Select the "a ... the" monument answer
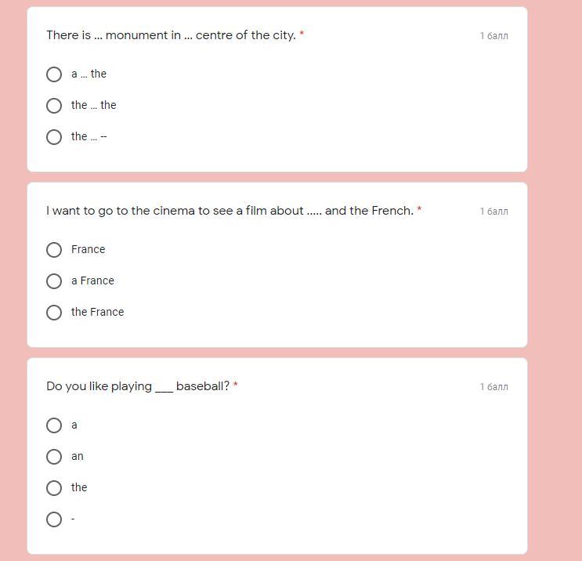 [54, 74]
